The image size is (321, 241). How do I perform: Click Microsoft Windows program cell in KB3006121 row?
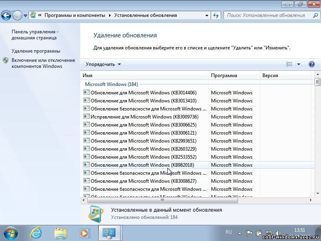(x=232, y=133)
